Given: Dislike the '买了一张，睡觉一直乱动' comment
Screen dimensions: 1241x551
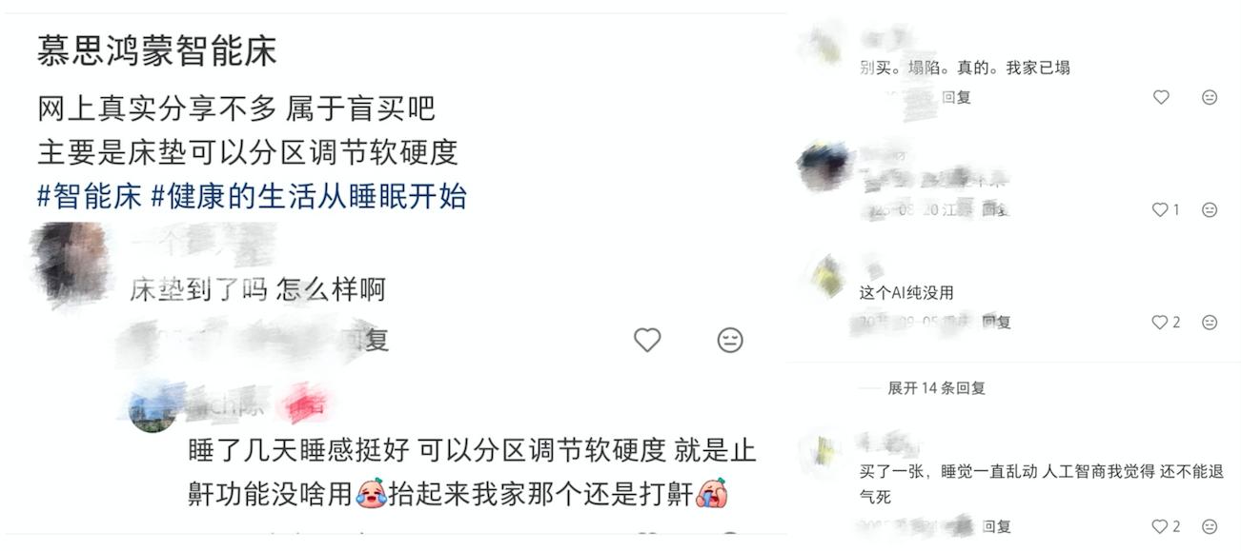Looking at the screenshot, I should [1210, 526].
